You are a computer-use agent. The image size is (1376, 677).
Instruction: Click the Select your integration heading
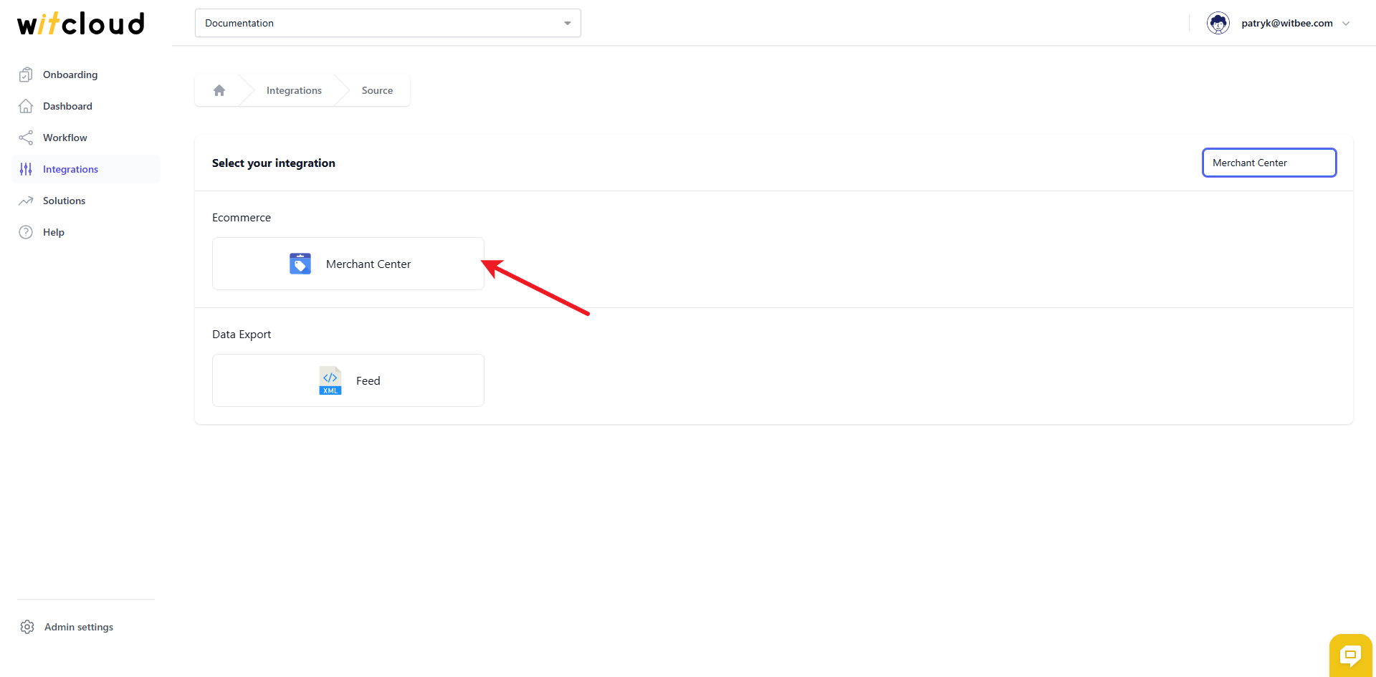click(x=274, y=163)
